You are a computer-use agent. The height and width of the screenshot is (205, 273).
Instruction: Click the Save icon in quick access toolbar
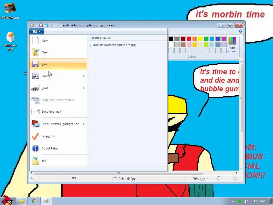tap(41, 25)
